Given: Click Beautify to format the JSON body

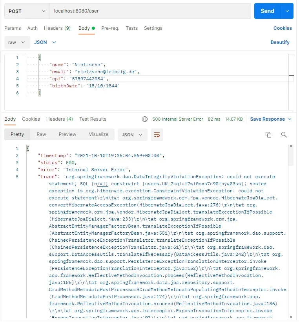Looking at the screenshot, I should pyautogui.click(x=280, y=42).
